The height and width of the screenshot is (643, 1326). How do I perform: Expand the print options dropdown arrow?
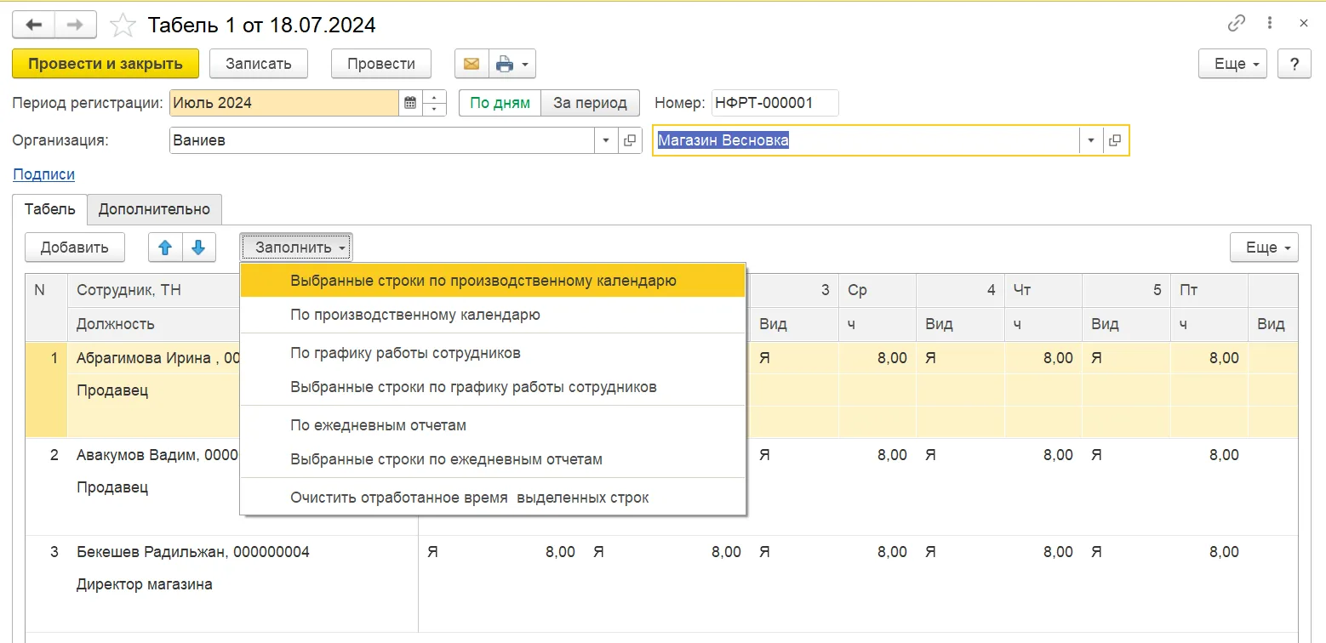(x=525, y=64)
